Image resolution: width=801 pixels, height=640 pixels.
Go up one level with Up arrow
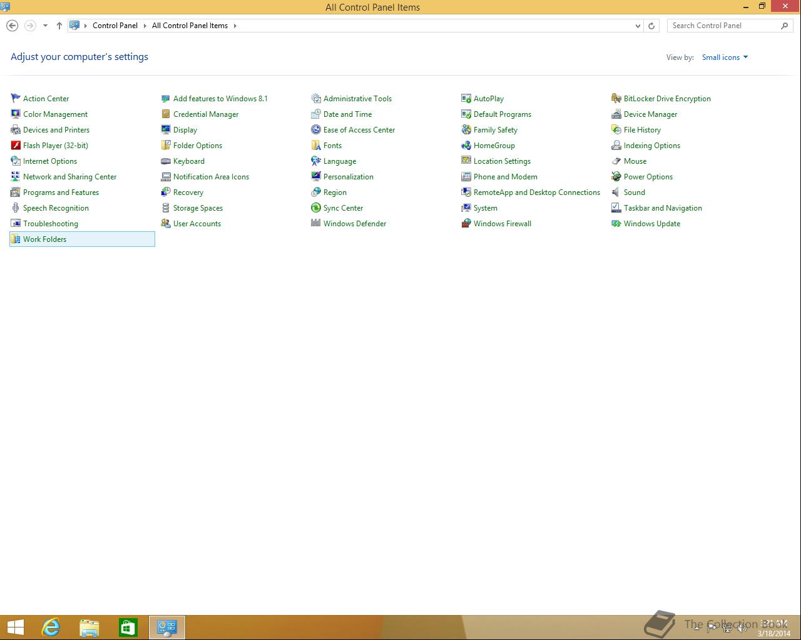(59, 26)
